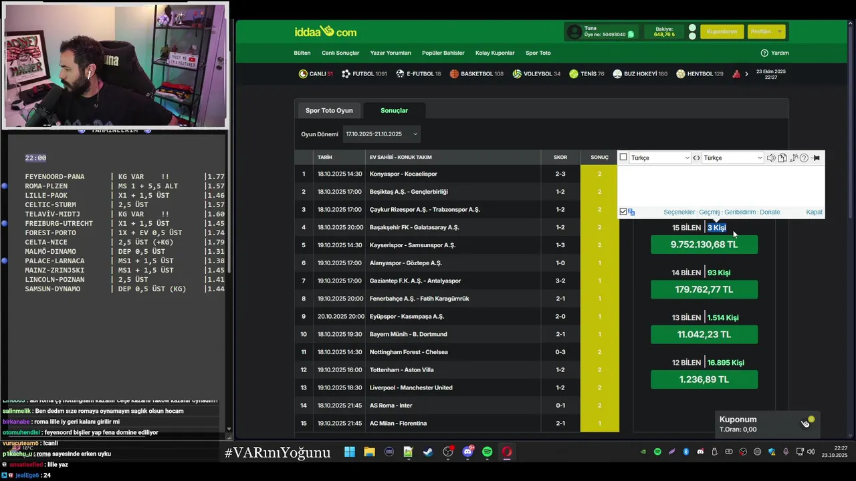Swap translation languages arrows
The image size is (856, 481).
[696, 158]
